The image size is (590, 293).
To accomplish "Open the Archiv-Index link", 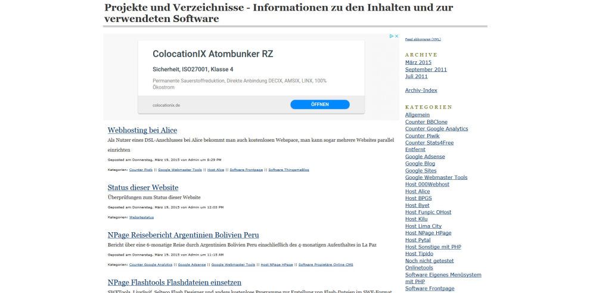I will (x=421, y=91).
